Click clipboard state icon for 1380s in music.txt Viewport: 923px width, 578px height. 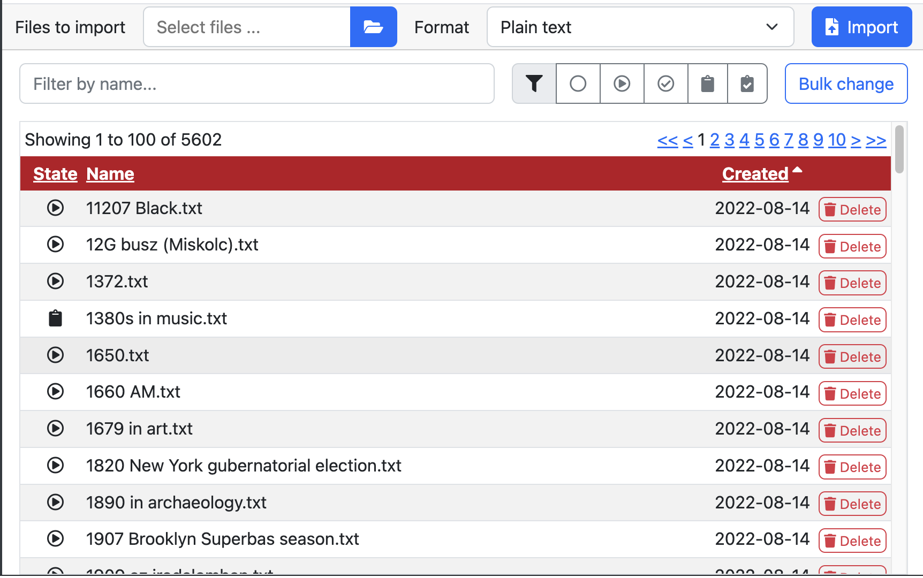click(x=55, y=318)
